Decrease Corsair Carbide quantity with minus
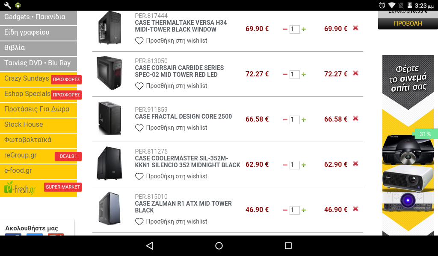Viewport: 438px width, 256px height. (285, 74)
